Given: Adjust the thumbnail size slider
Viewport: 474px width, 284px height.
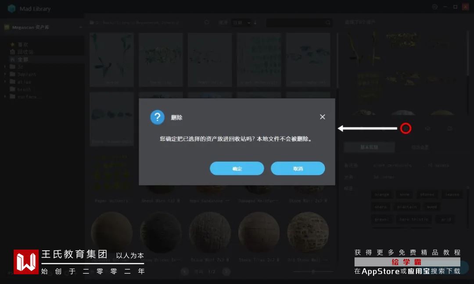Looking at the screenshot, I should tap(313, 272).
